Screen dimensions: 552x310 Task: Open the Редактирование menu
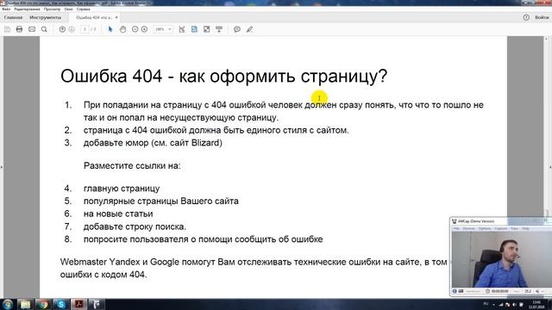pyautogui.click(x=27, y=9)
